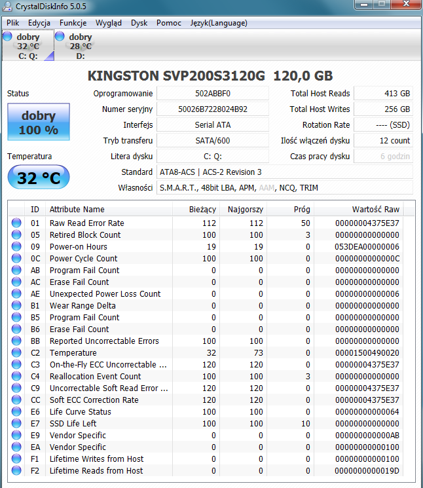Click the status orb for Lifetime Writes from Host

click(x=16, y=459)
